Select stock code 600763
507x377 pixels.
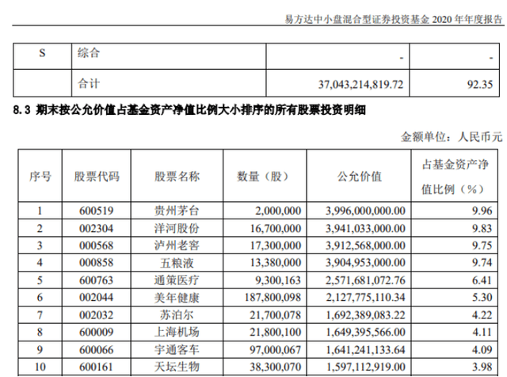pos(97,280)
